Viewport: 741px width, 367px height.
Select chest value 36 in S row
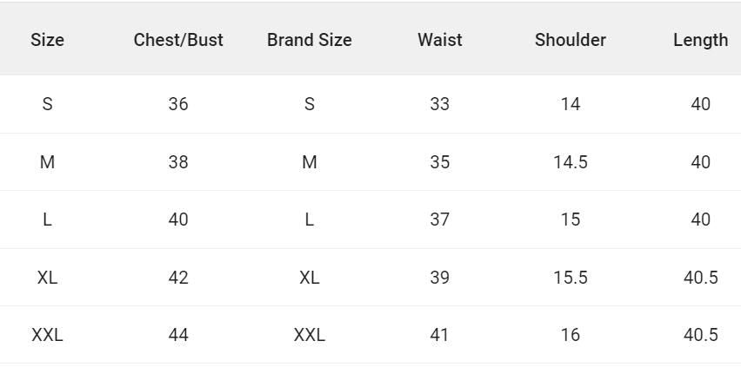(x=178, y=104)
